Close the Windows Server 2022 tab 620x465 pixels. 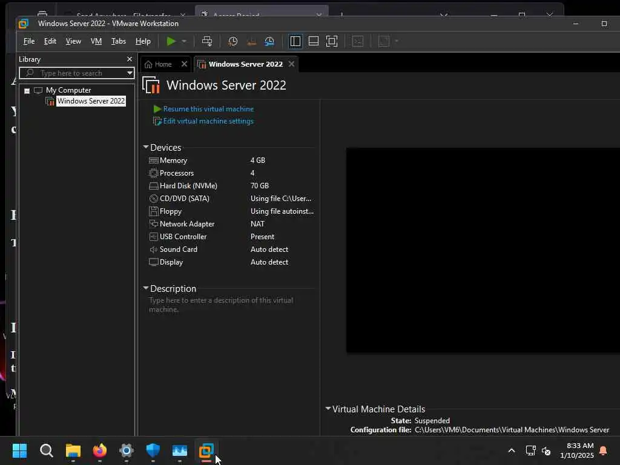[x=291, y=64]
